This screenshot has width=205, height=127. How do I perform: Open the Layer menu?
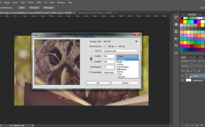(x=15, y=2)
